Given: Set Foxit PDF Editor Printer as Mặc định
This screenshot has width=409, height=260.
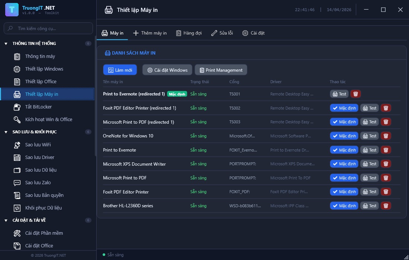Looking at the screenshot, I should [344, 192].
